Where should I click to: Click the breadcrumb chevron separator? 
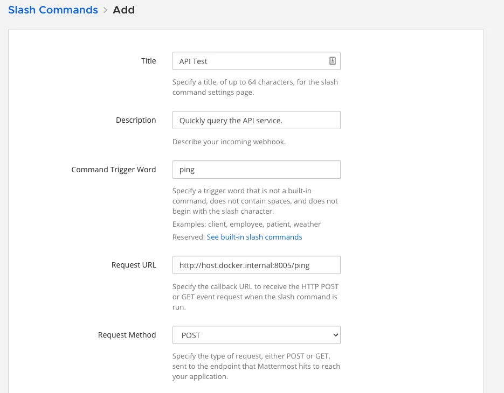pyautogui.click(x=105, y=10)
